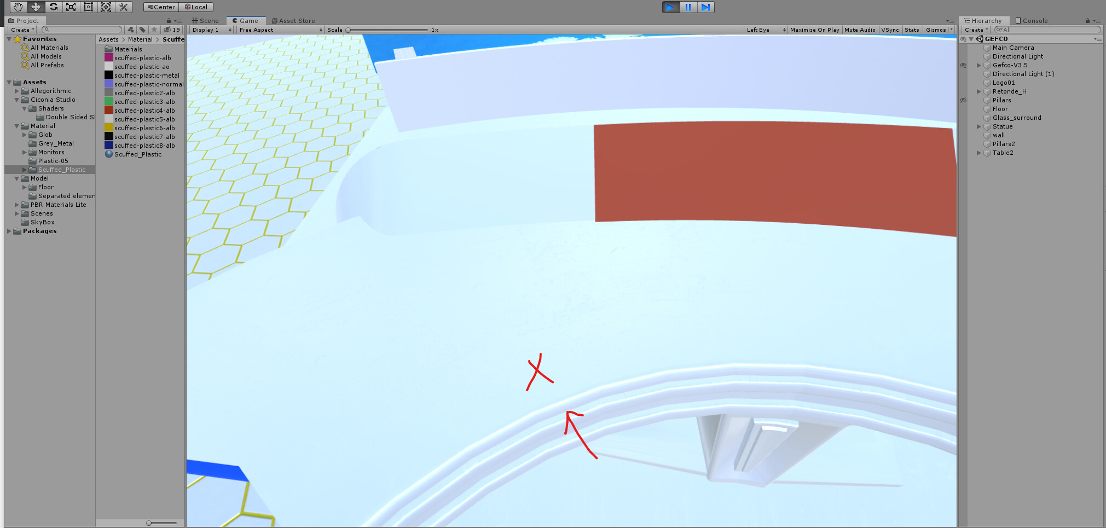Open the custom editor tools icon

point(123,7)
